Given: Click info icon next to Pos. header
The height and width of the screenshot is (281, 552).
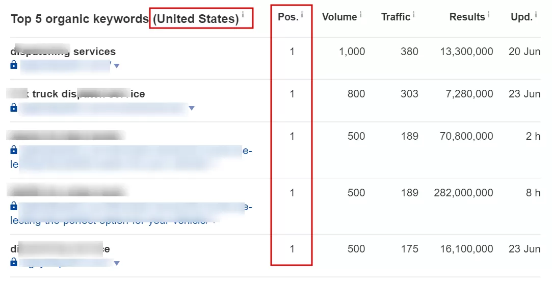Looking at the screenshot, I should 302,14.
